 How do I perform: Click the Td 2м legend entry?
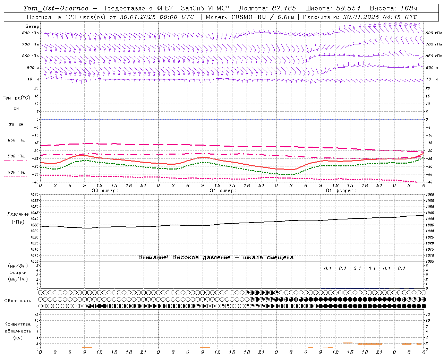click(x=16, y=124)
